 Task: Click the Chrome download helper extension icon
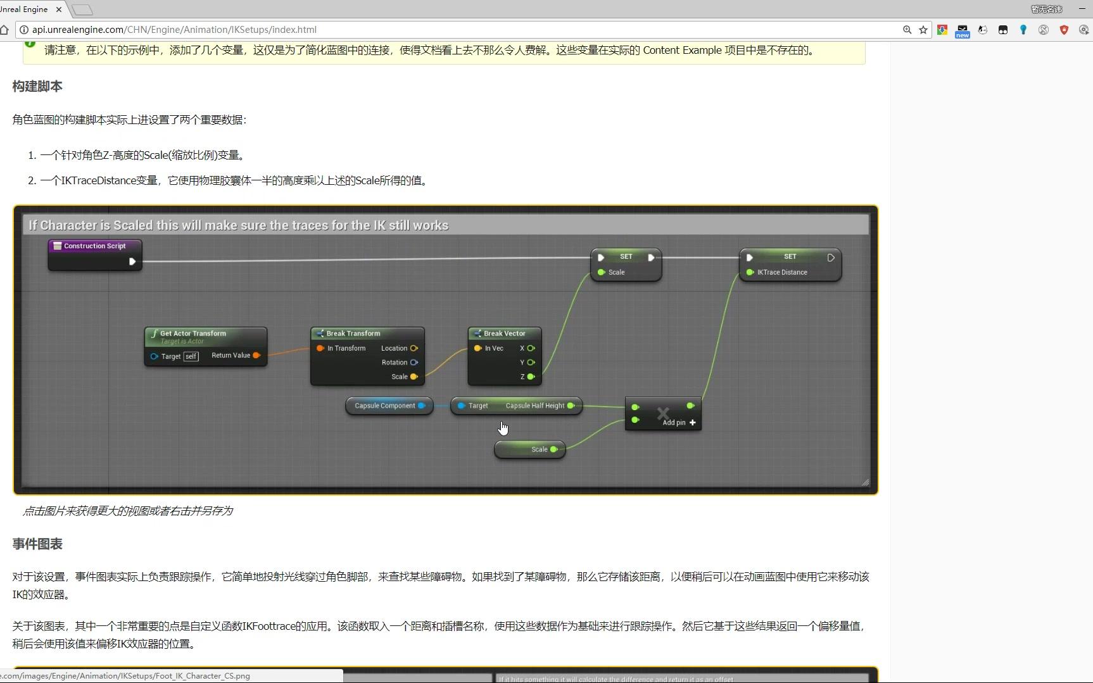tap(942, 29)
